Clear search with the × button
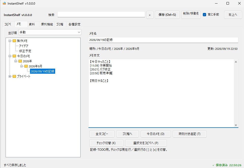This screenshot has width=244, height=168. (150, 15)
